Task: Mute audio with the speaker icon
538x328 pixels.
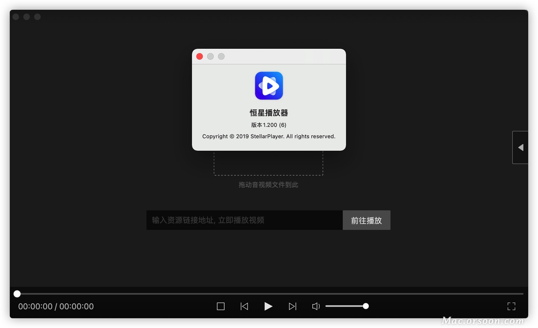Action: click(316, 306)
